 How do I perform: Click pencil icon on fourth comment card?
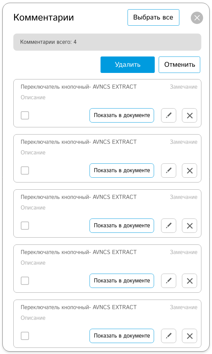(x=169, y=281)
